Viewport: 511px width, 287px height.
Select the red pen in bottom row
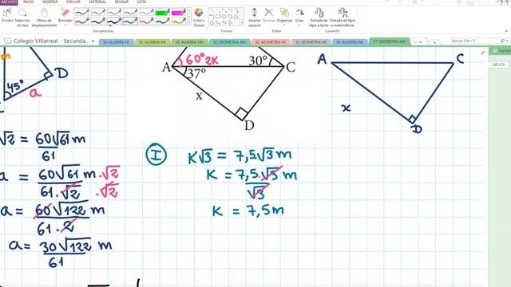[x=81, y=22]
